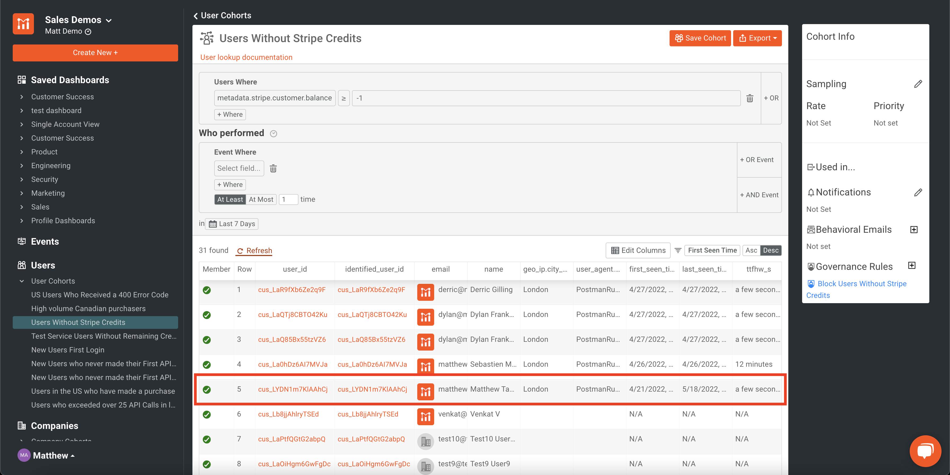This screenshot has width=950, height=475.
Task: Click the event count number field
Action: point(288,199)
